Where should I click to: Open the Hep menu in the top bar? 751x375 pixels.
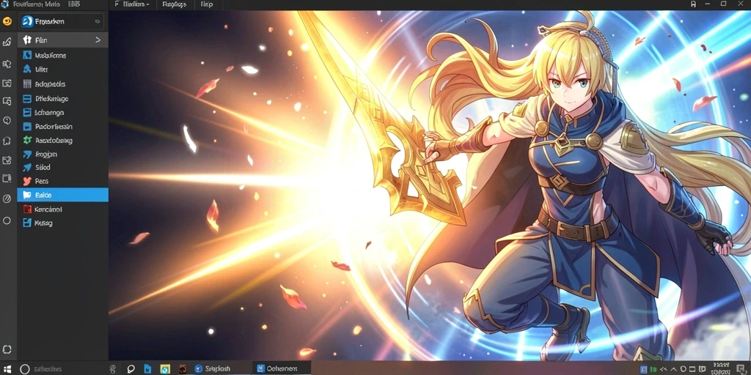(x=207, y=4)
